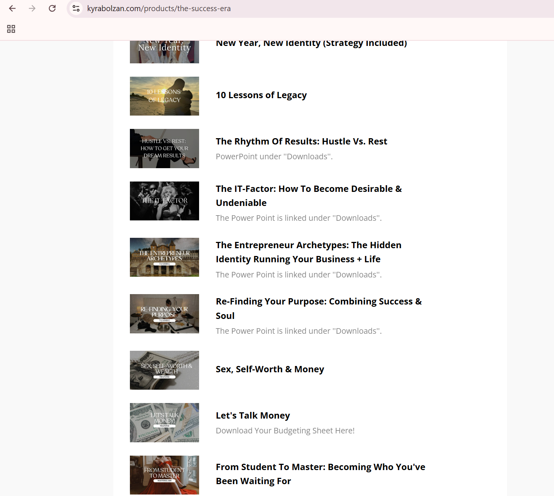Open site information icon in address bar

[76, 8]
